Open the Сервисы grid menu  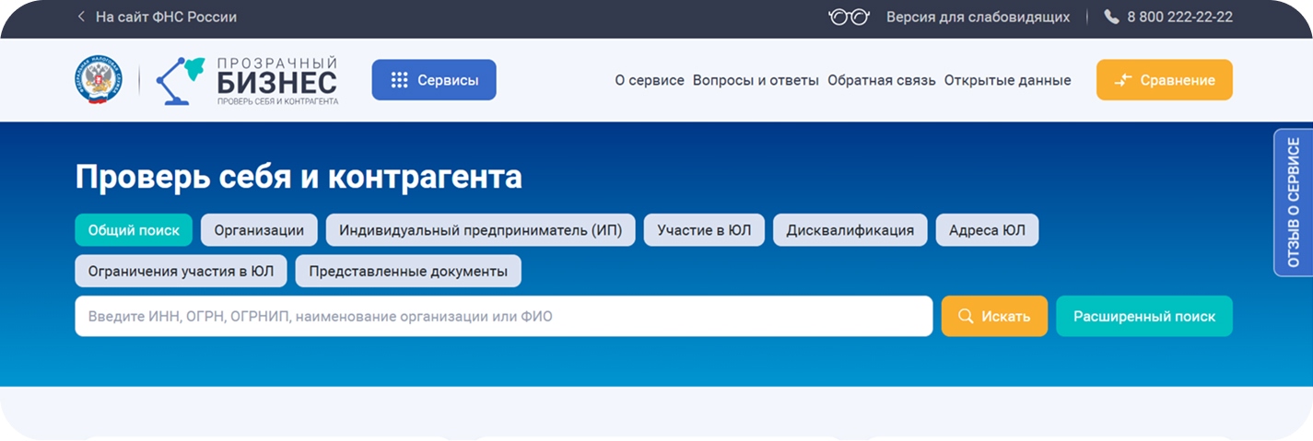[x=434, y=80]
